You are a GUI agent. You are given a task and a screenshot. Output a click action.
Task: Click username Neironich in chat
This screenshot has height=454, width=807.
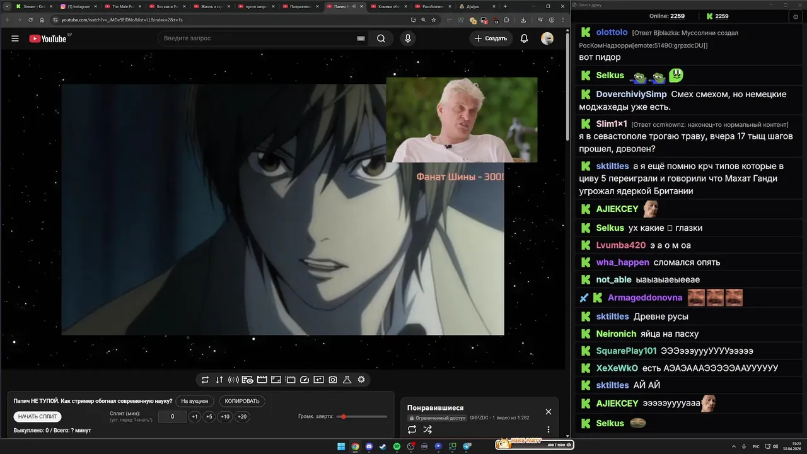(616, 334)
